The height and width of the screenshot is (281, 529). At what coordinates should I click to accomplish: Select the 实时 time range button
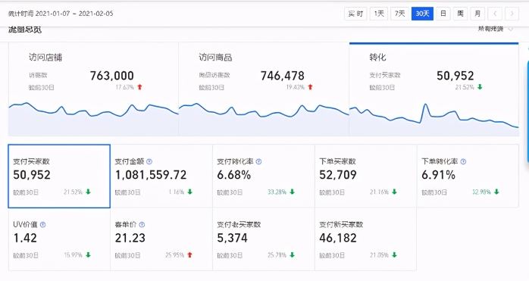tap(355, 14)
